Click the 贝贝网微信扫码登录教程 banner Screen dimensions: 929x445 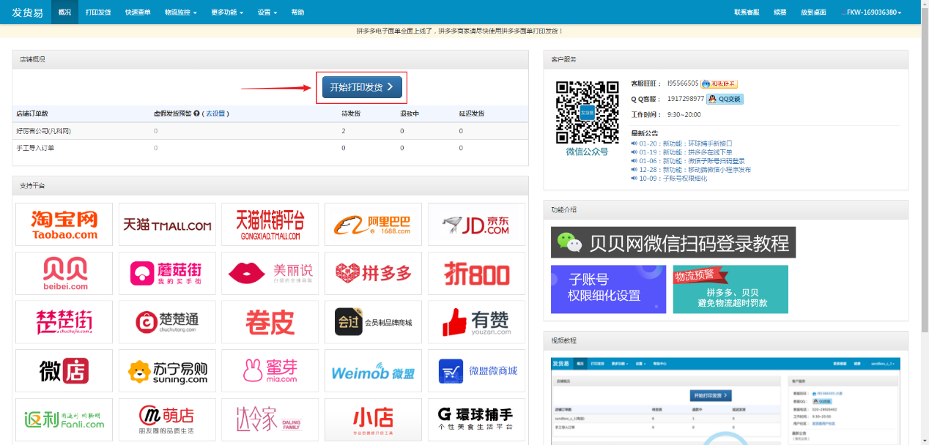coord(673,242)
